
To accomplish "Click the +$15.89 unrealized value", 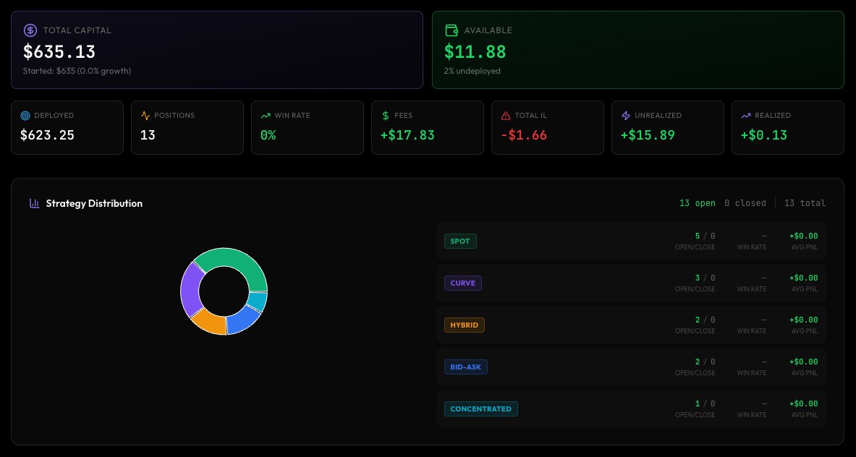I will tap(648, 135).
